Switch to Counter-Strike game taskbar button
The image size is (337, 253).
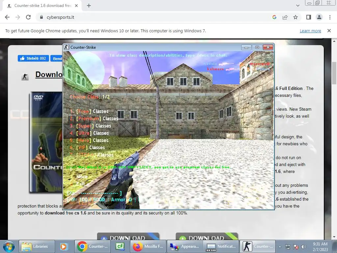pos(257,246)
